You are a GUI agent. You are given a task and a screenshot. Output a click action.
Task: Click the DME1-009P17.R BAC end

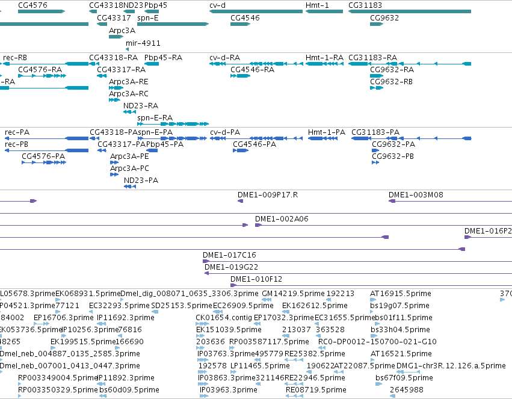(240, 201)
